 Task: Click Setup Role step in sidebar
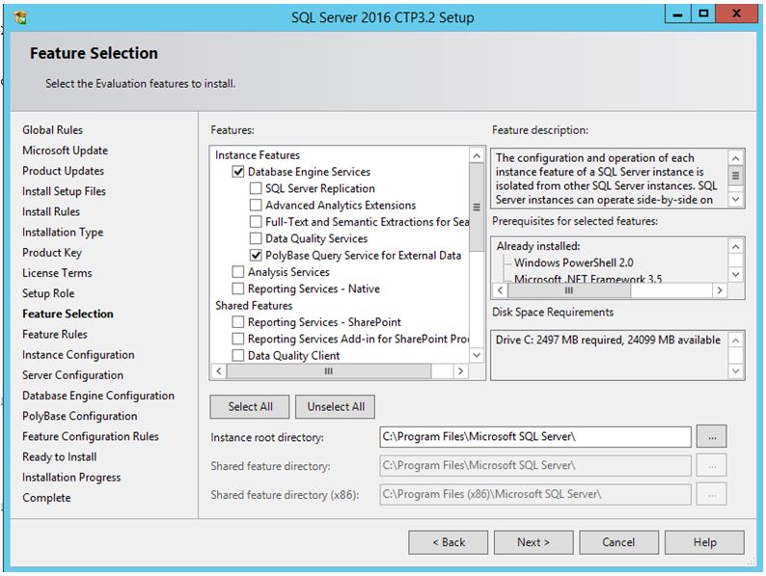point(48,293)
